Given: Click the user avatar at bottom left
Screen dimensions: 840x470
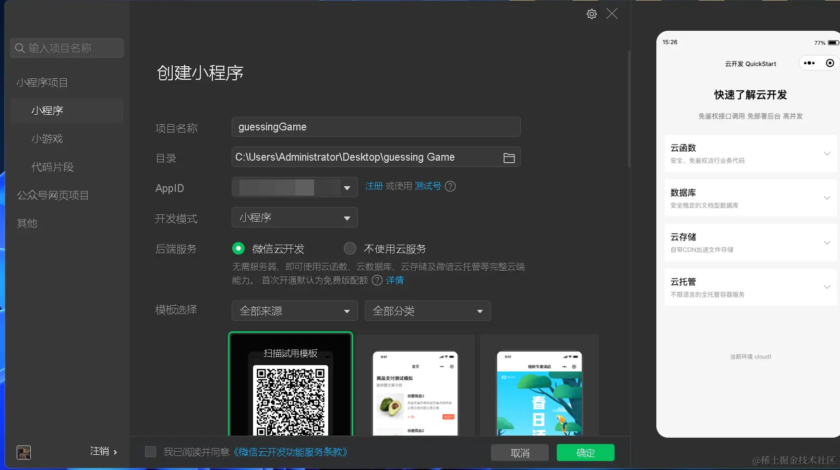Looking at the screenshot, I should click(23, 452).
